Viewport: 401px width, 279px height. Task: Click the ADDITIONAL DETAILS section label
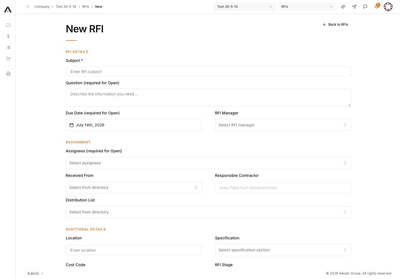tap(86, 229)
